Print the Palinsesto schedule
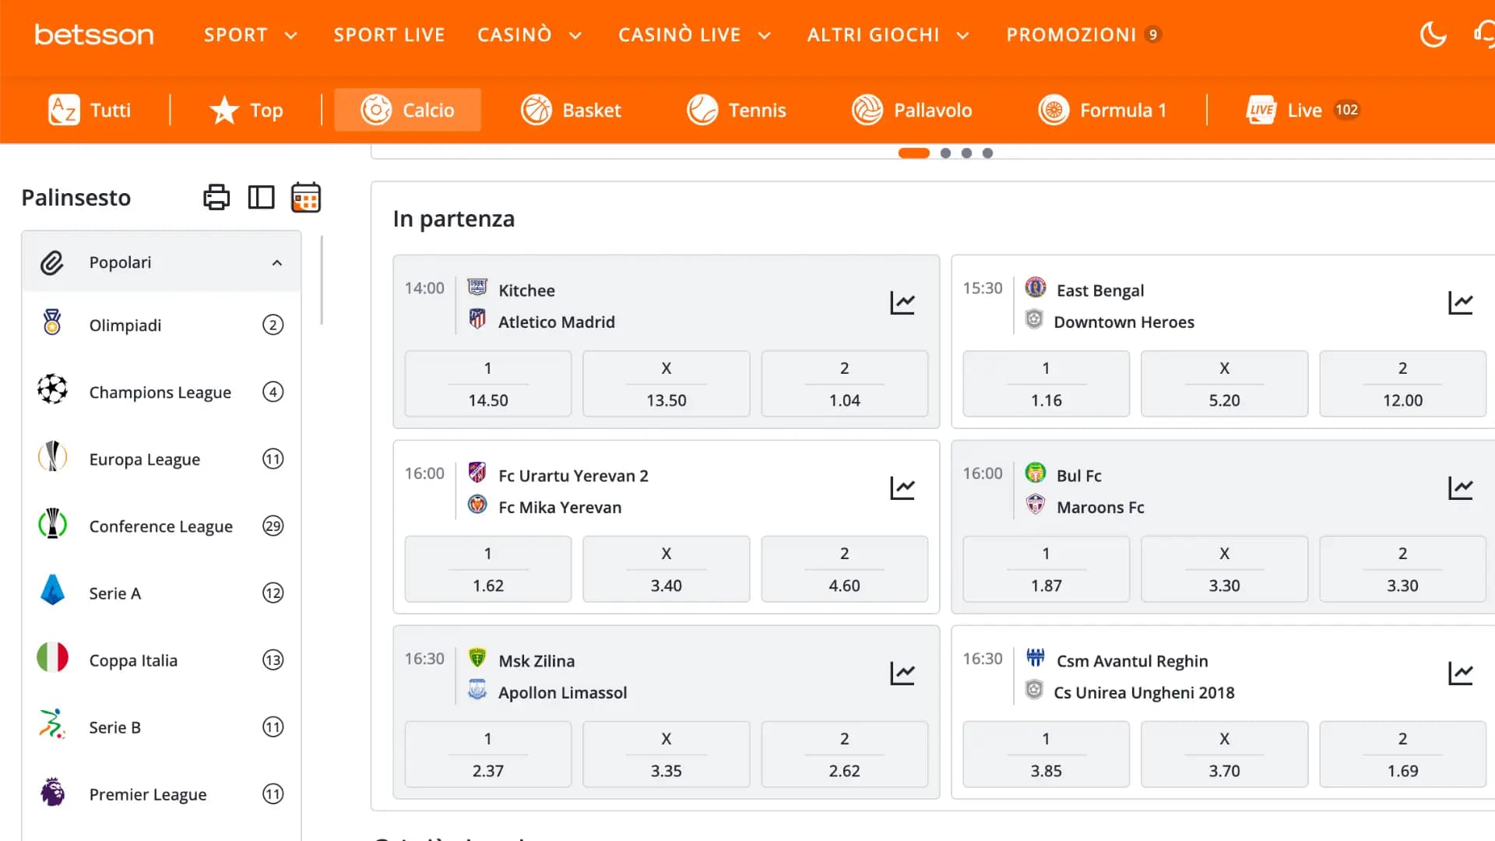The height and width of the screenshot is (841, 1495). click(x=216, y=197)
